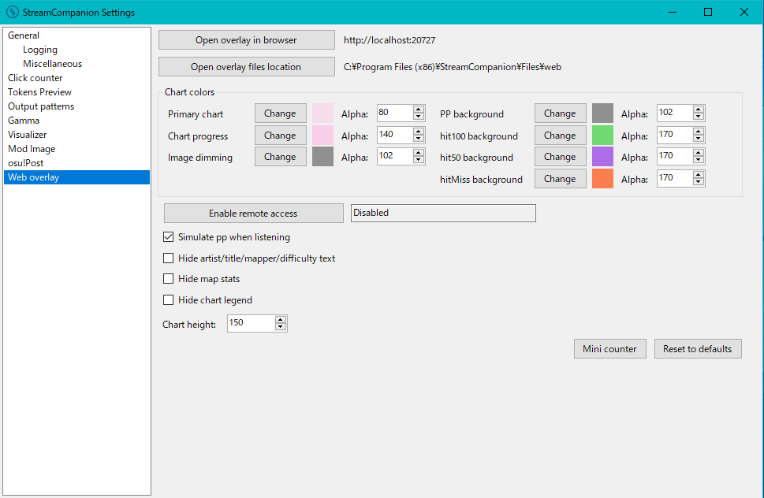This screenshot has height=498, width=764.
Task: Click the Chart height value field
Action: pyautogui.click(x=252, y=323)
